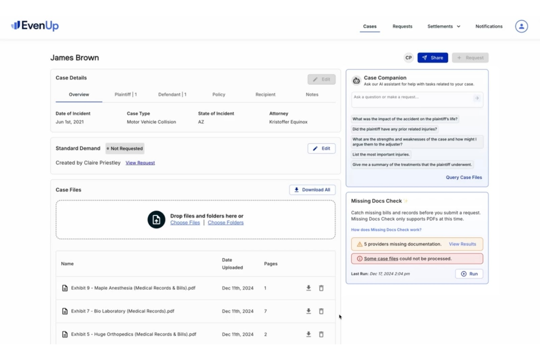The width and height of the screenshot is (540, 360).
Task: Click the James Brown case title
Action: pyautogui.click(x=75, y=58)
